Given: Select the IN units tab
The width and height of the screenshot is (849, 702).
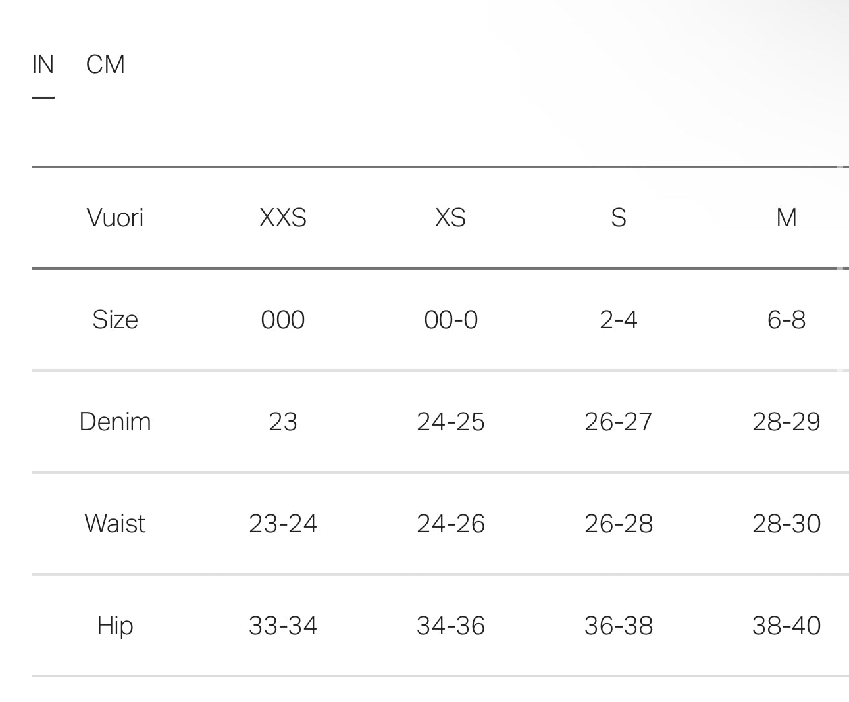Looking at the screenshot, I should click(43, 64).
